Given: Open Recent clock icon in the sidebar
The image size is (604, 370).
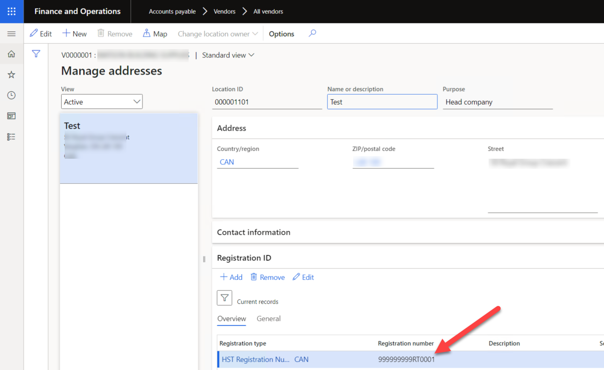Looking at the screenshot, I should tap(12, 95).
